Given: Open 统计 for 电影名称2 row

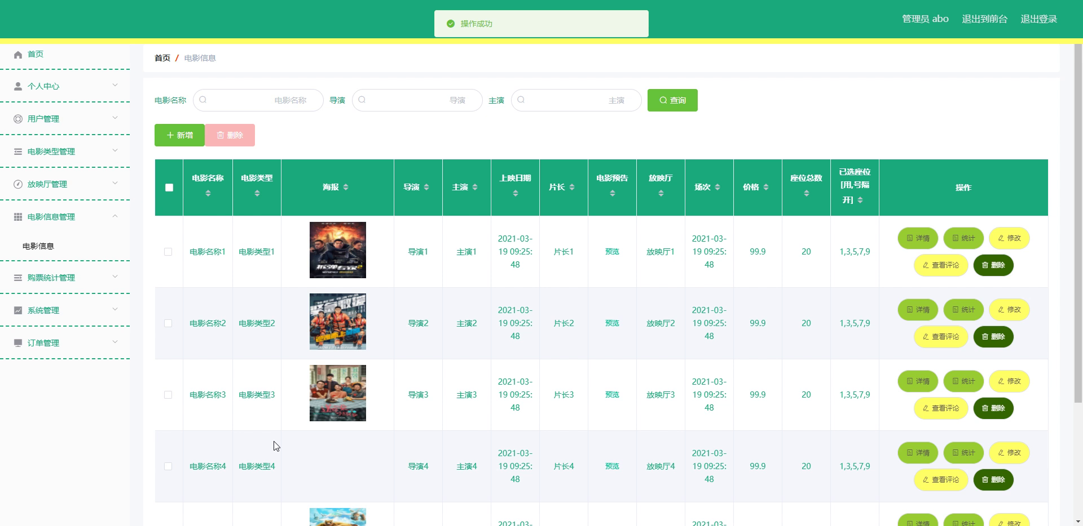Looking at the screenshot, I should pos(963,310).
